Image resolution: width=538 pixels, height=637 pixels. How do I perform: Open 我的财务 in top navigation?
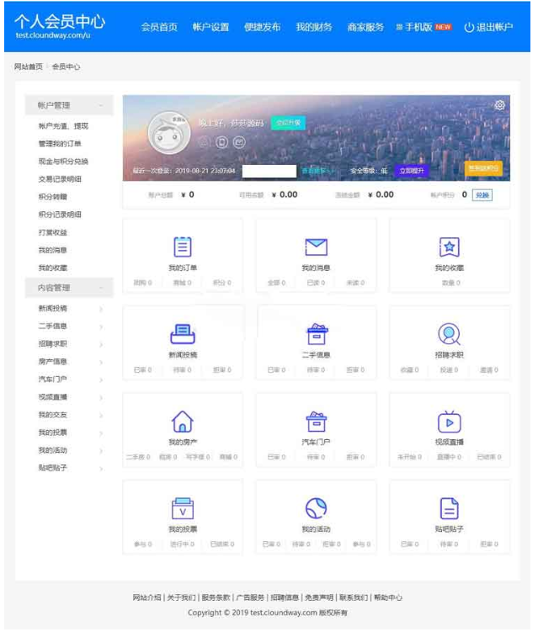313,27
